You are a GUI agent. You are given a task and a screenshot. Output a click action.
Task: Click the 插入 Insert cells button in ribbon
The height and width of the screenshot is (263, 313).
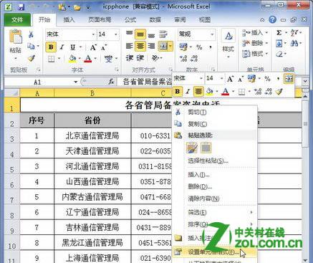tap(255, 33)
